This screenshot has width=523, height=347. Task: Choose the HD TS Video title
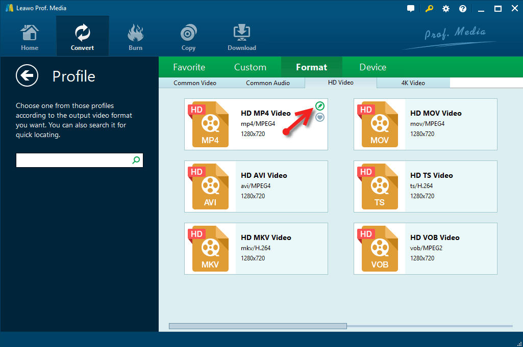[431, 175]
